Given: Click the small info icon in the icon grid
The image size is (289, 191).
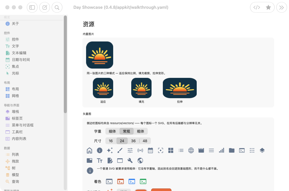Looking at the screenshot, I should [100, 150].
